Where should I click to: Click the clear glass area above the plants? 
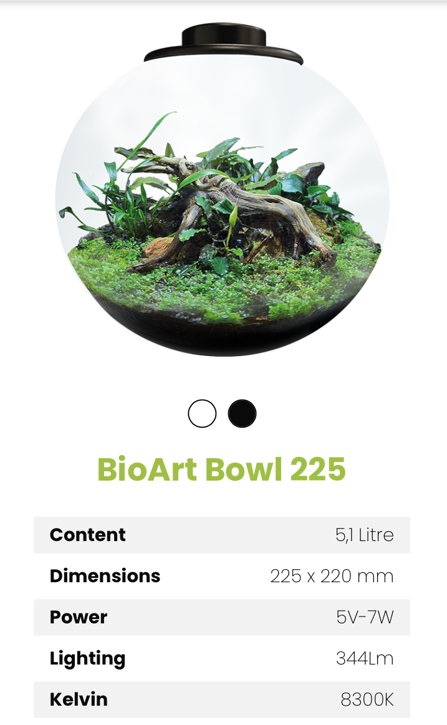(x=223, y=100)
